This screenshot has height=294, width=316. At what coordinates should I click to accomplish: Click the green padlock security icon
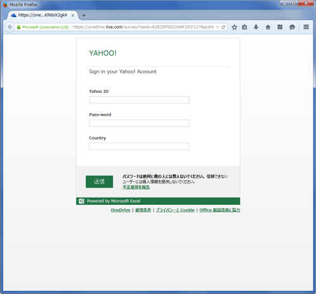(19, 27)
